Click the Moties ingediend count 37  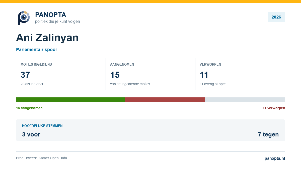pyautogui.click(x=25, y=75)
